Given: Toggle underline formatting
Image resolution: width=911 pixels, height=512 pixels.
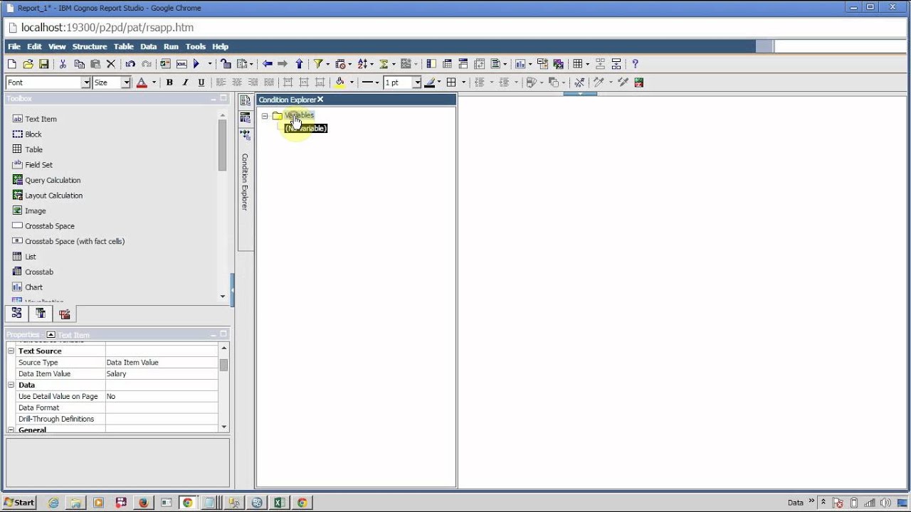Looking at the screenshot, I should 201,82.
